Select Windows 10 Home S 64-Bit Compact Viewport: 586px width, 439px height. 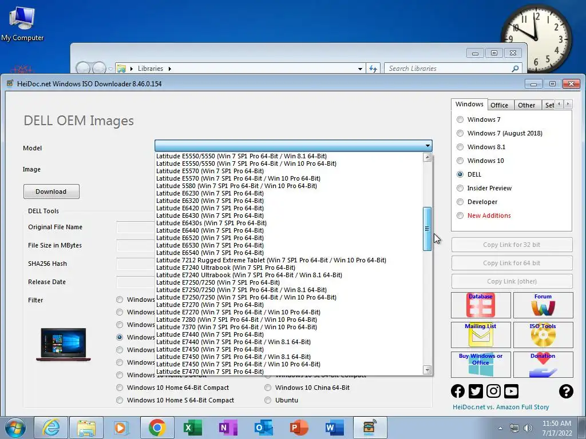click(x=120, y=400)
